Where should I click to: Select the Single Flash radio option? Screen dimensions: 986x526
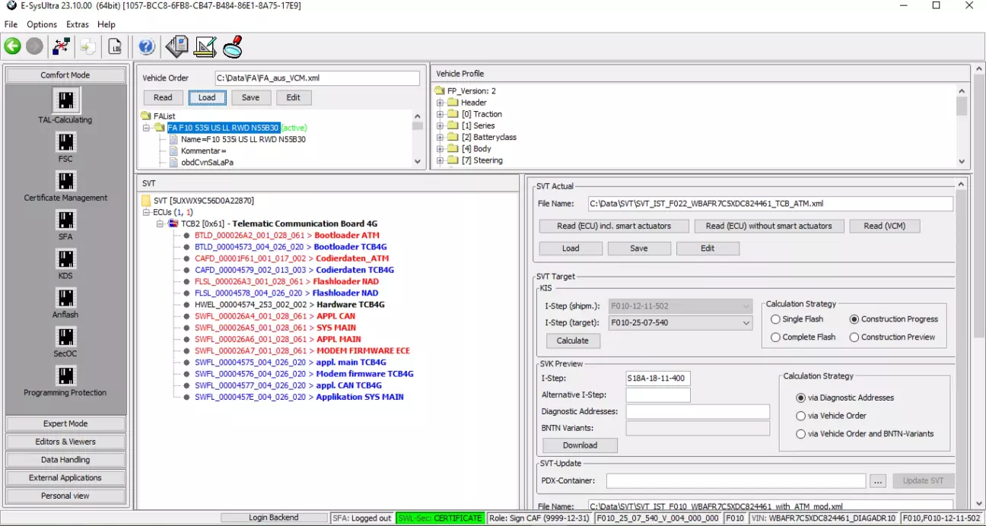(x=776, y=319)
